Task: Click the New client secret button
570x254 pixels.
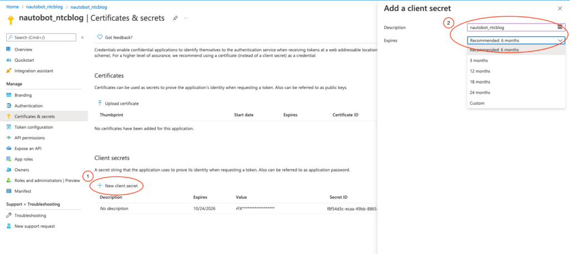Action: point(117,185)
